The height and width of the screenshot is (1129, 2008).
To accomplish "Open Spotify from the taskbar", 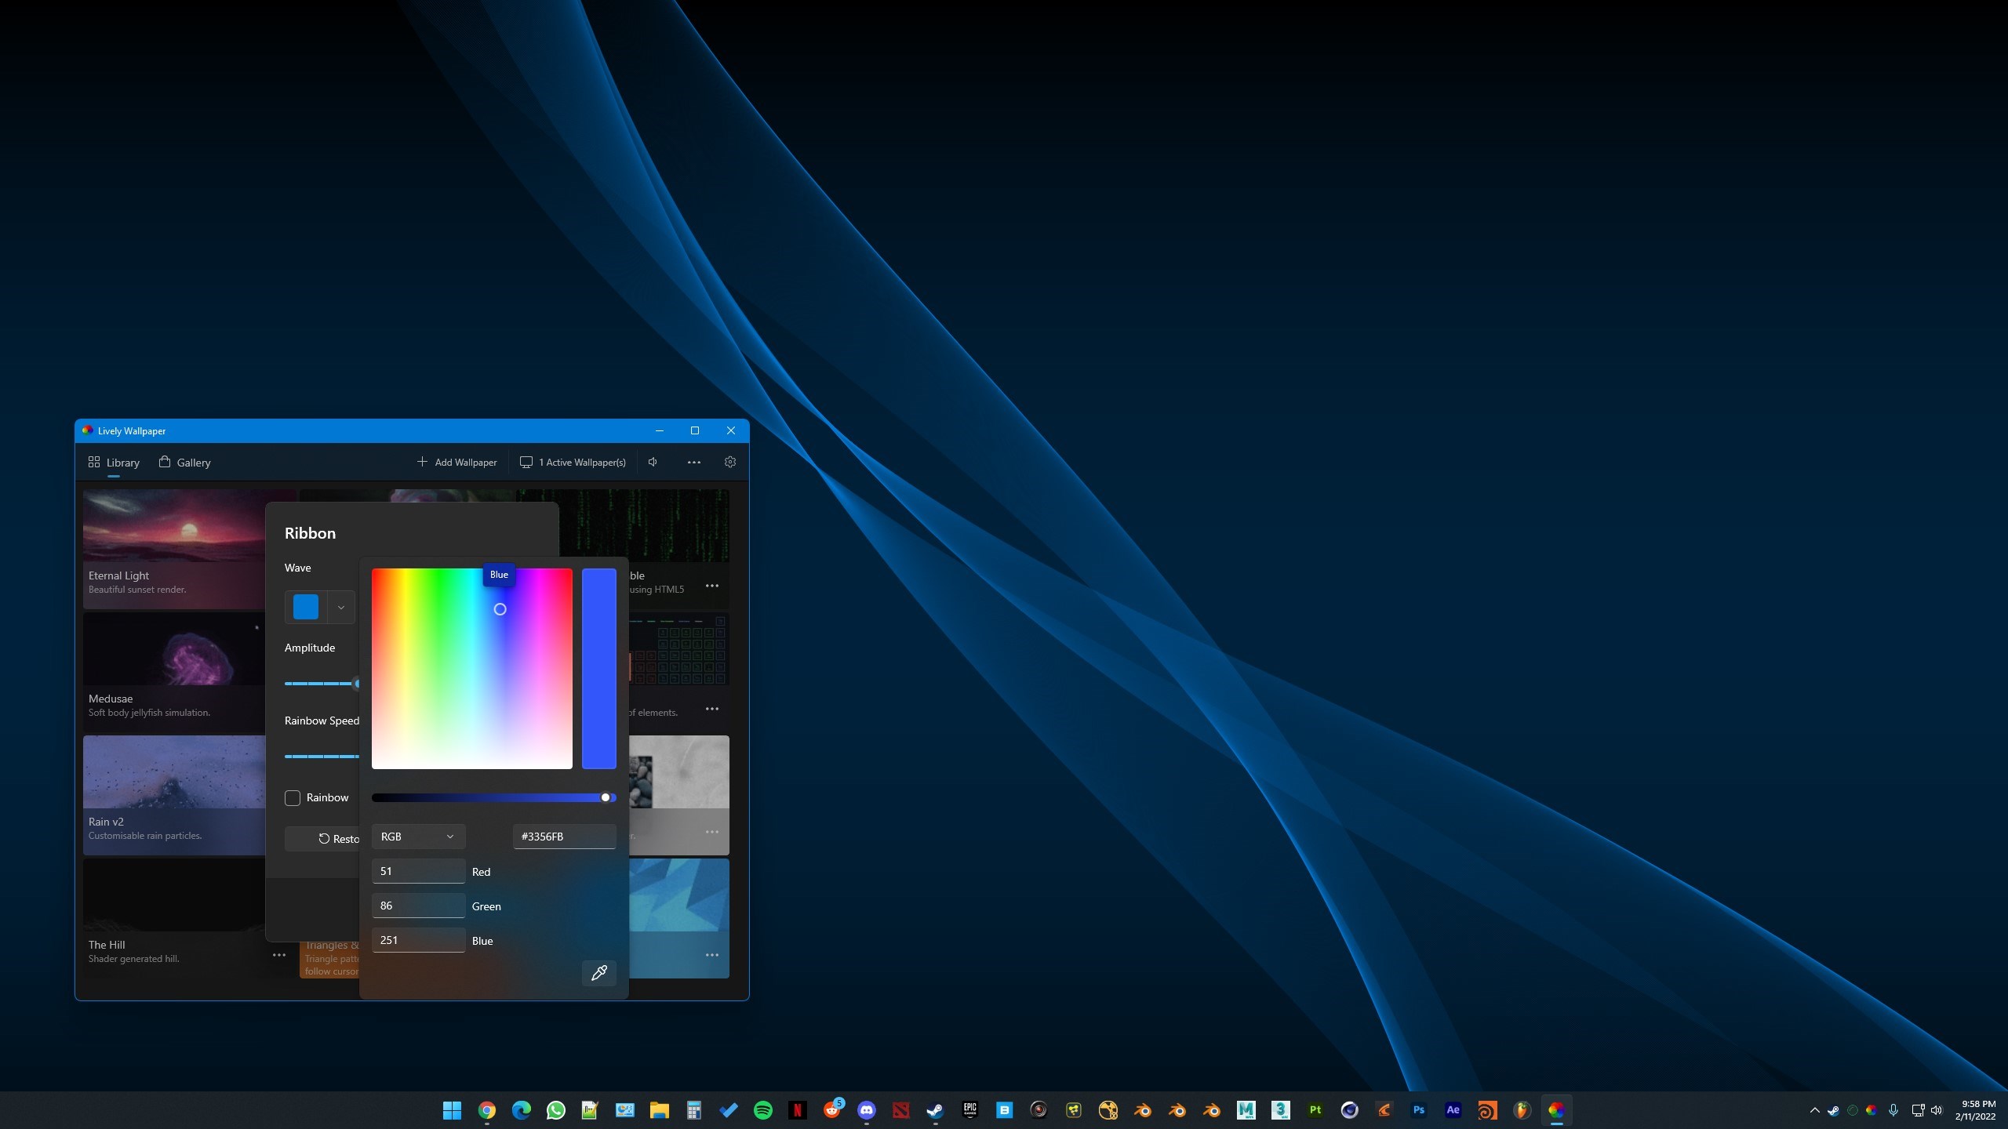I will coord(762,1110).
